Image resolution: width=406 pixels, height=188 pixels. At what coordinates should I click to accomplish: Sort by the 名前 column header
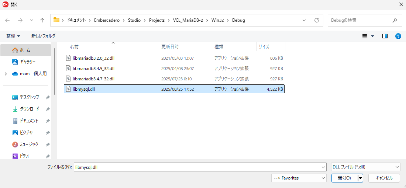111,47
